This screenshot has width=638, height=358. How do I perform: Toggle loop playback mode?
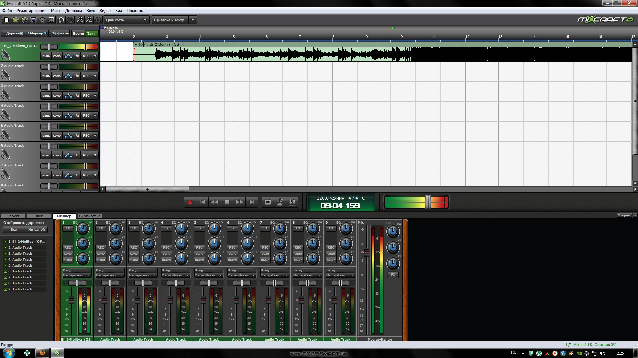[268, 202]
